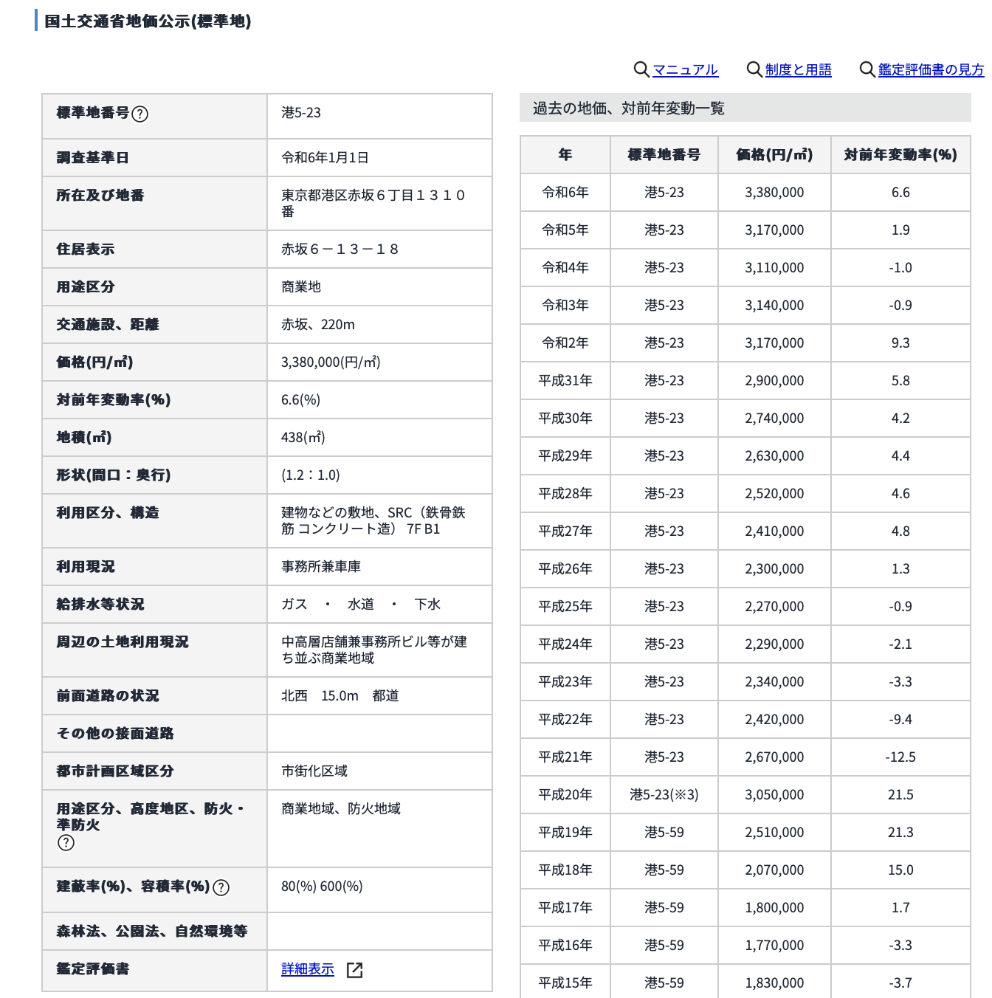Click the 令和5年 year cell
Viewport: 992px width, 998px height.
pyautogui.click(x=565, y=230)
